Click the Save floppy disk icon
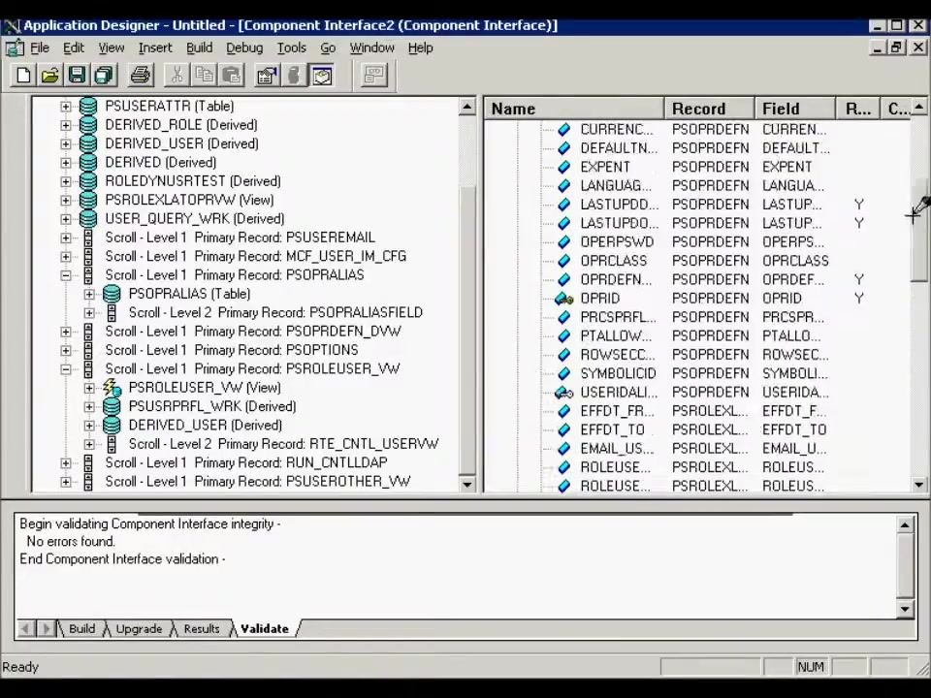 point(77,76)
